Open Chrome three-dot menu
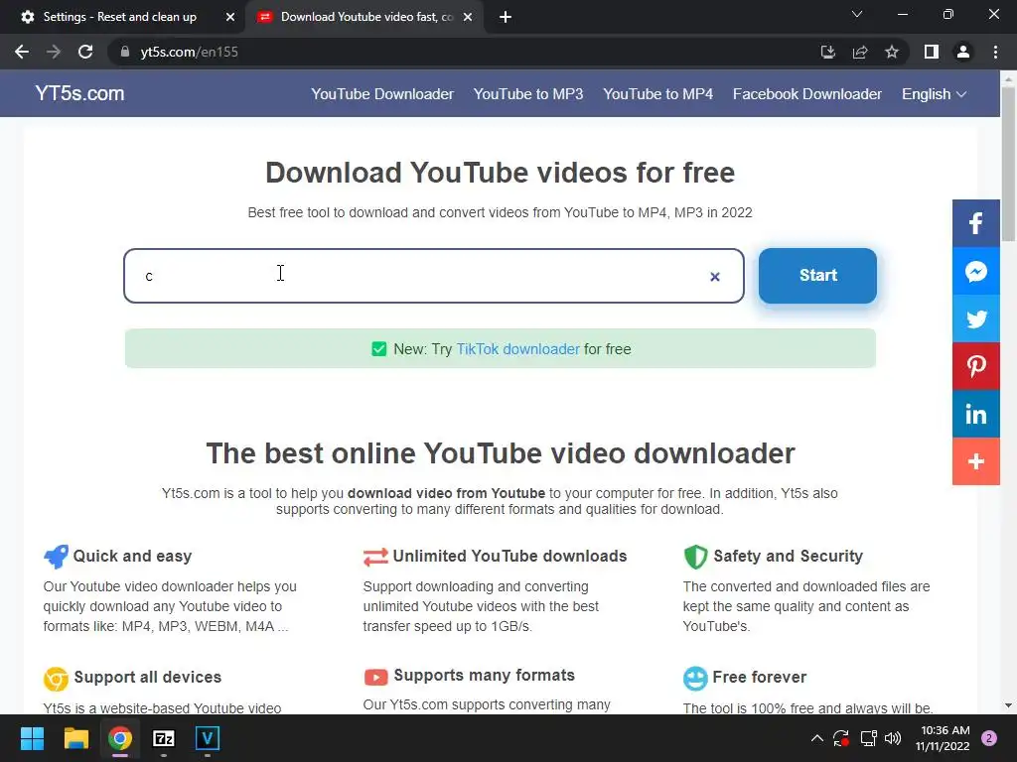Image resolution: width=1017 pixels, height=762 pixels. tap(995, 52)
